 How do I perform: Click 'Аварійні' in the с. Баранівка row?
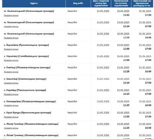(x=72, y=45)
